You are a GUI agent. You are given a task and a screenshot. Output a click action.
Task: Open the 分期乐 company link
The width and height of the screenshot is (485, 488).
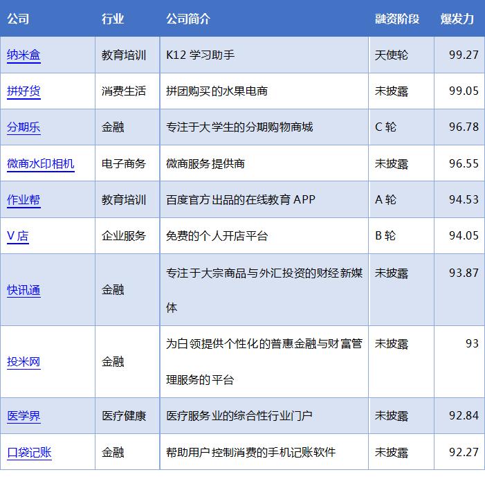[24, 127]
